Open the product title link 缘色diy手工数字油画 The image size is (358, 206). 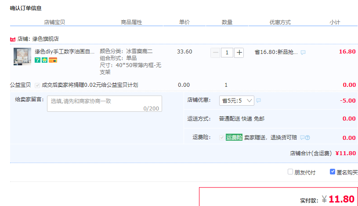[x=65, y=52]
